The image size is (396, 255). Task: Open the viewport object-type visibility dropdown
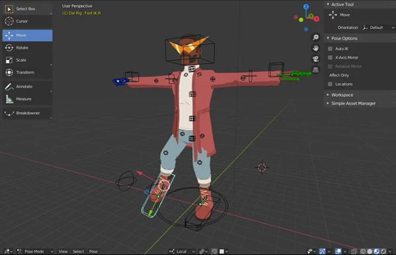311,251
